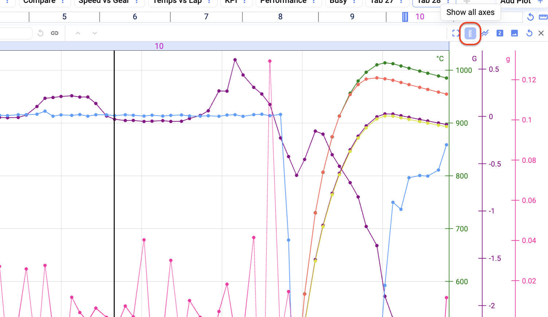Open the three-dot menu on Speed vs Gear tab
The height and width of the screenshot is (317, 548).
[137, 1]
